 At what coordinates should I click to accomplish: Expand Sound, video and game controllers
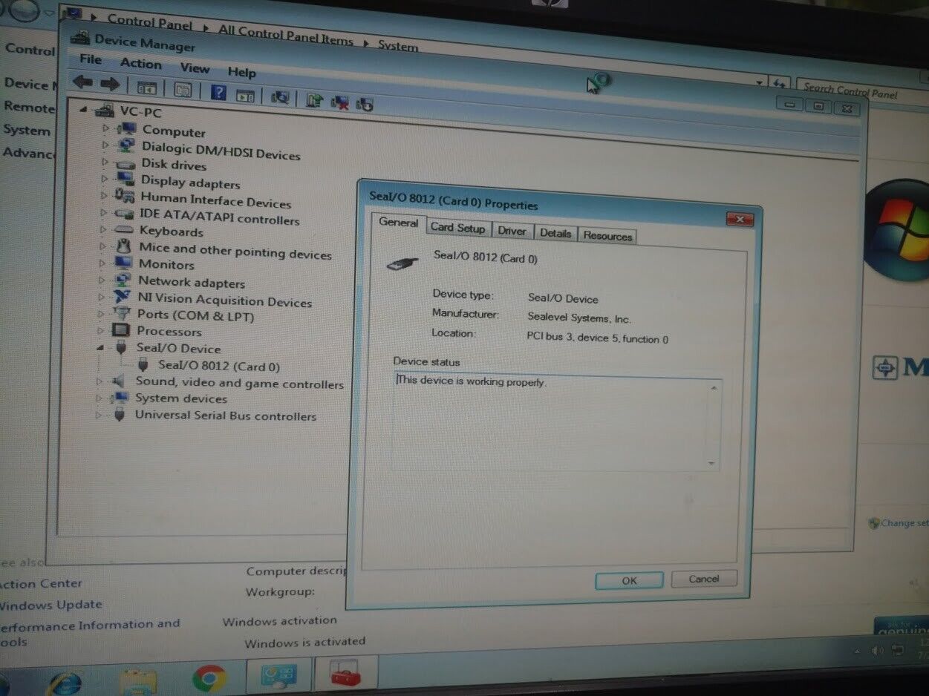point(100,381)
